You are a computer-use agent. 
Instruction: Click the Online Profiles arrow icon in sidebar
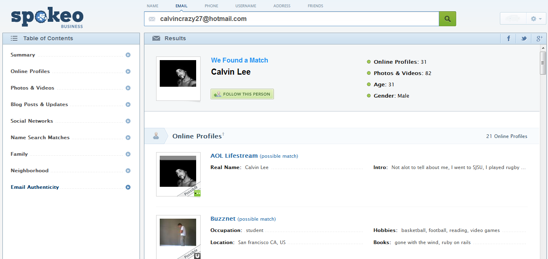coord(128,71)
